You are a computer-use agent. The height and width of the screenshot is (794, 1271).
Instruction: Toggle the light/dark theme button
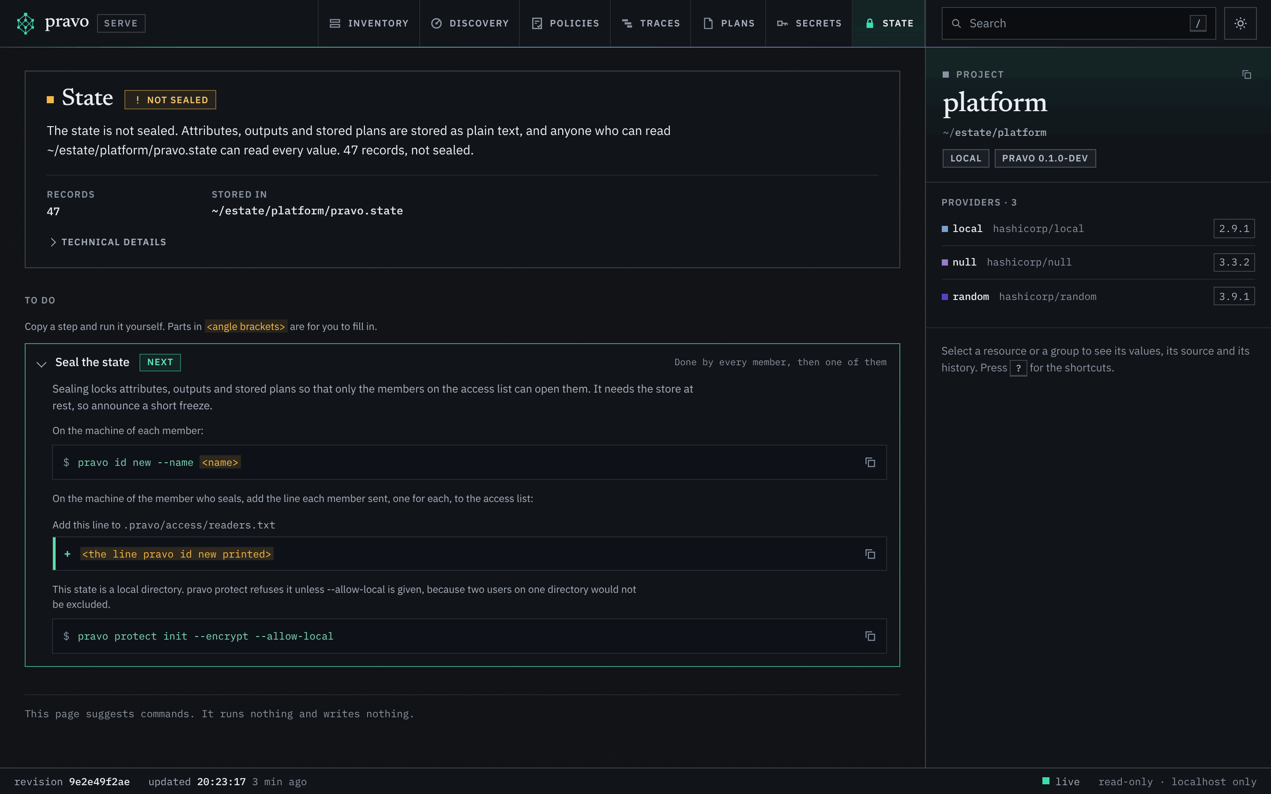coord(1241,23)
